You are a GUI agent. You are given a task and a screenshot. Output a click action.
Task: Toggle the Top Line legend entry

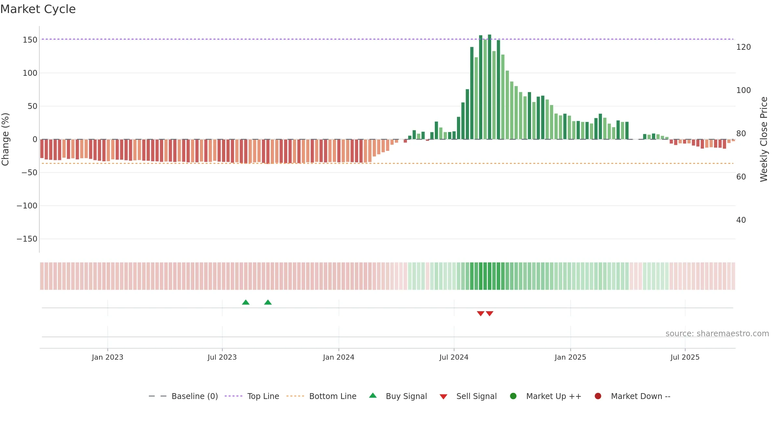[x=252, y=396]
